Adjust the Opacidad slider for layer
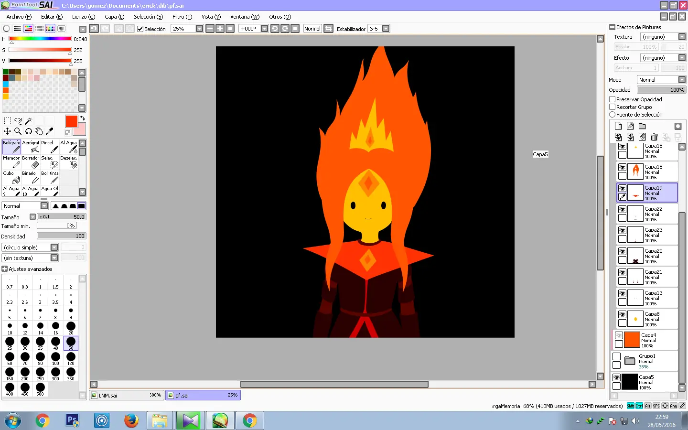This screenshot has height=430, width=688. (662, 90)
